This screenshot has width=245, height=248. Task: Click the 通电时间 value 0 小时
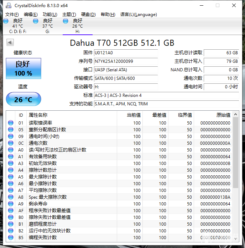[x=221, y=87]
